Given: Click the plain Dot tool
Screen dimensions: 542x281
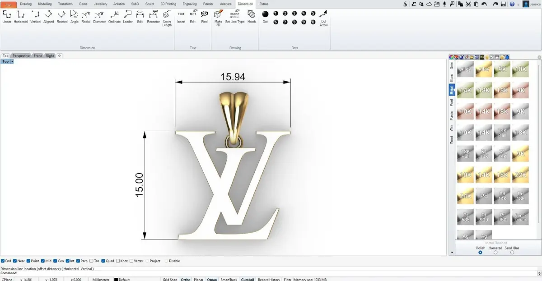Looking at the screenshot, I should point(265,16).
